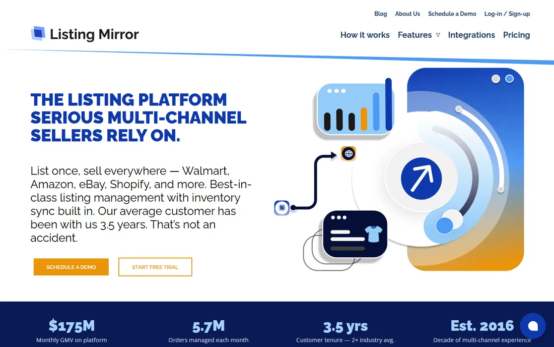
Task: Open the Pricing page
Action: [516, 35]
